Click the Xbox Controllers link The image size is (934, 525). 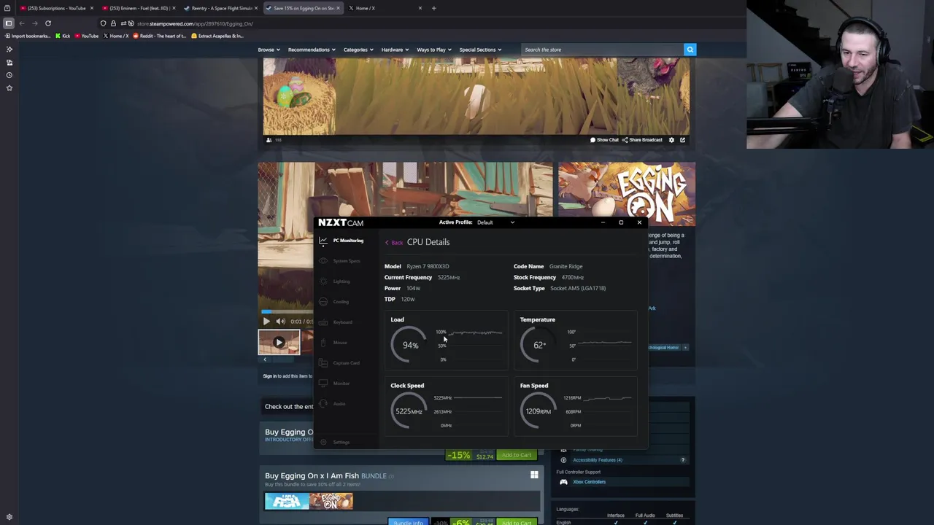click(x=589, y=482)
